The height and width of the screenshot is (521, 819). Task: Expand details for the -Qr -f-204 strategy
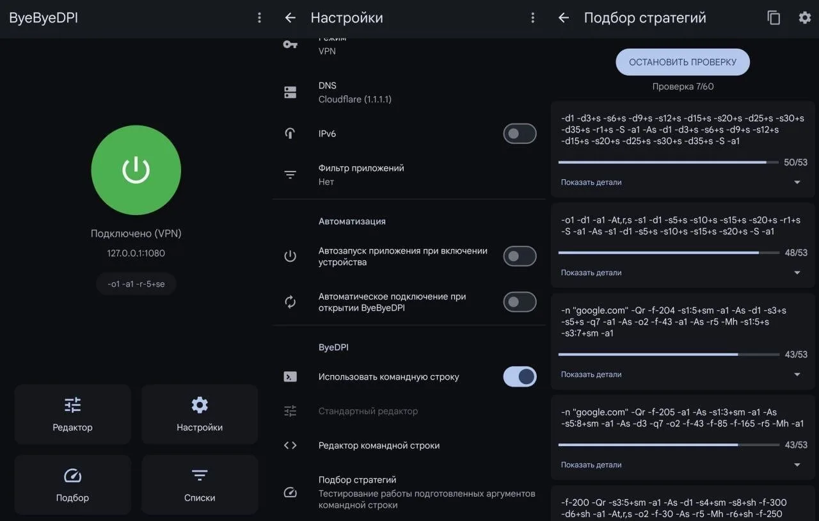click(683, 374)
